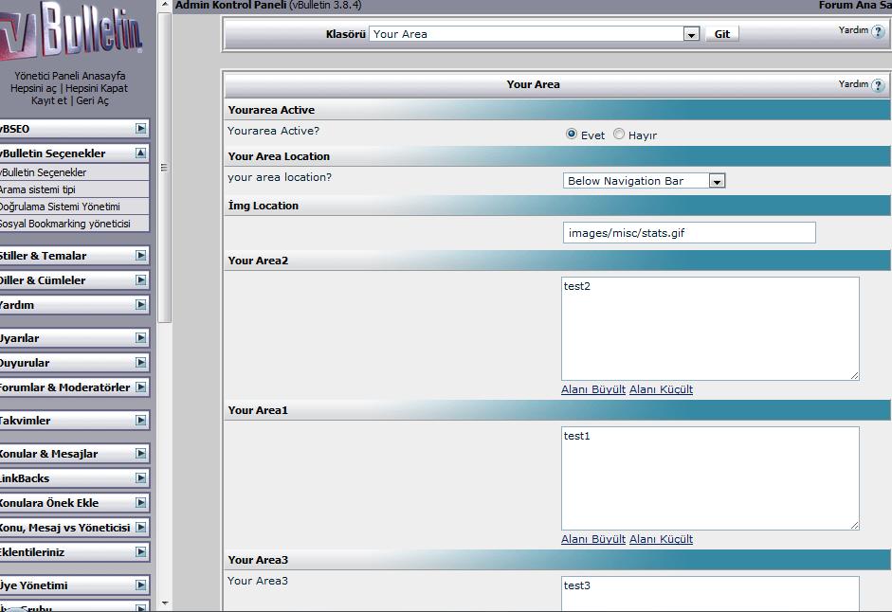Open Arama sistemi tipi menu item

(x=38, y=189)
